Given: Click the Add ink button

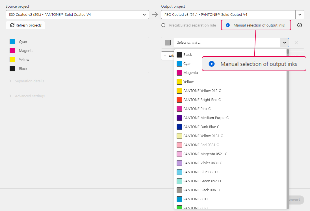Looking at the screenshot, I should coord(168,56).
